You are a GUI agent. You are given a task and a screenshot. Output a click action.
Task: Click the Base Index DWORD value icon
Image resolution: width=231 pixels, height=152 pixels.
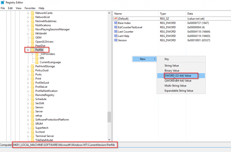(x=115, y=23)
